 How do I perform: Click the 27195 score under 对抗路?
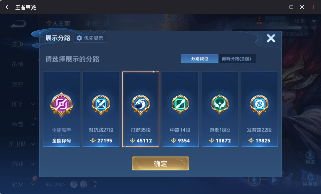[x=101, y=141]
